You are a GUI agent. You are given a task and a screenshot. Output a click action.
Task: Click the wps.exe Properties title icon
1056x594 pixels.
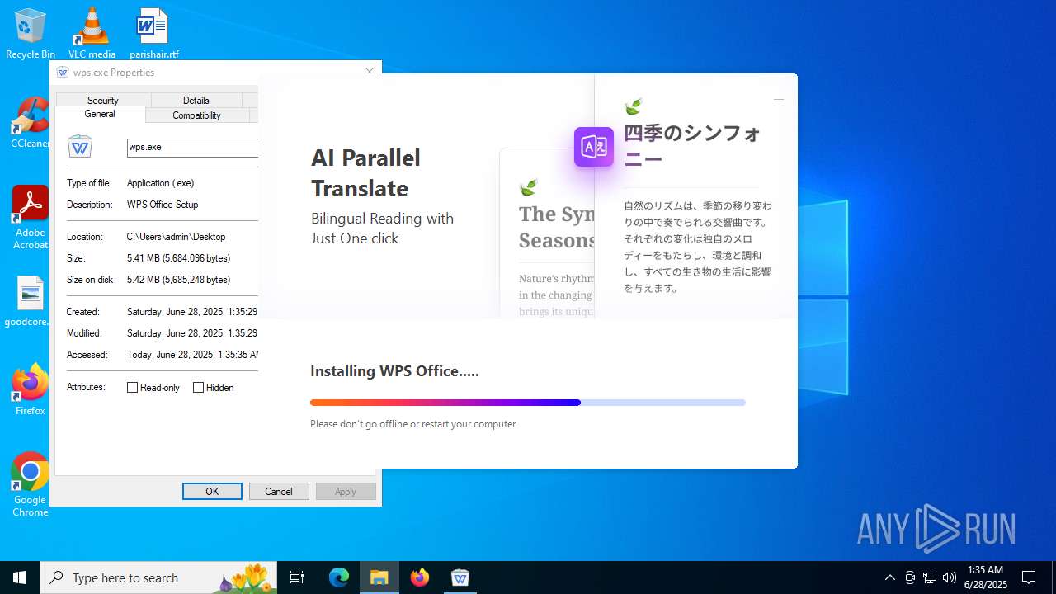(63, 73)
